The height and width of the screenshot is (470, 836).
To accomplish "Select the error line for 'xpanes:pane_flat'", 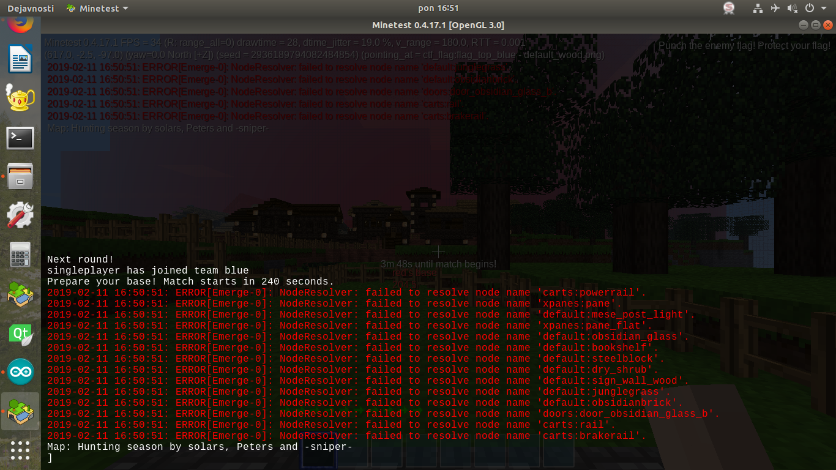I will coord(350,326).
